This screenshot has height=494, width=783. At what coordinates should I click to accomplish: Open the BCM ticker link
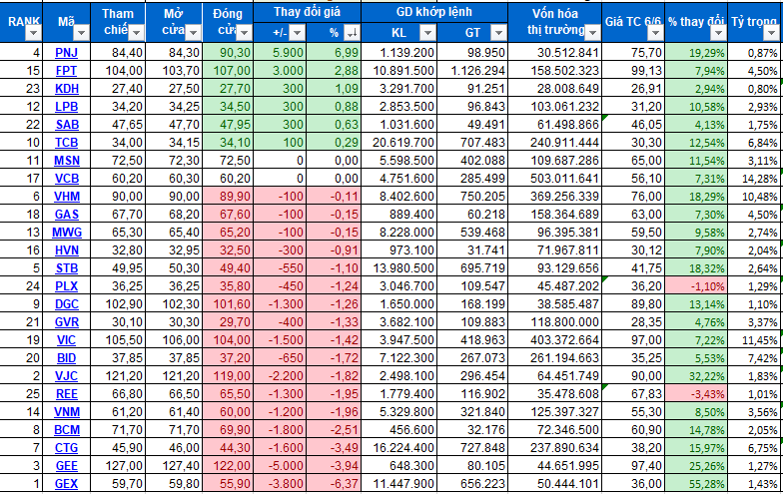(x=66, y=429)
